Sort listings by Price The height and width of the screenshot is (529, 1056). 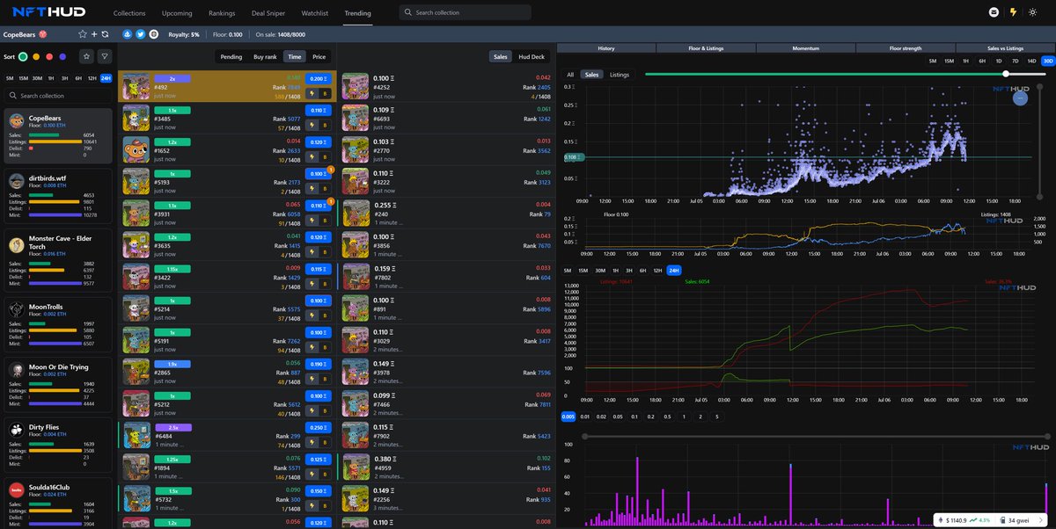pyautogui.click(x=319, y=56)
